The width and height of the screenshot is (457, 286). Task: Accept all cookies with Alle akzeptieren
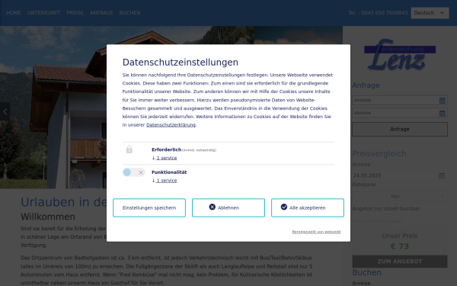[308, 207]
